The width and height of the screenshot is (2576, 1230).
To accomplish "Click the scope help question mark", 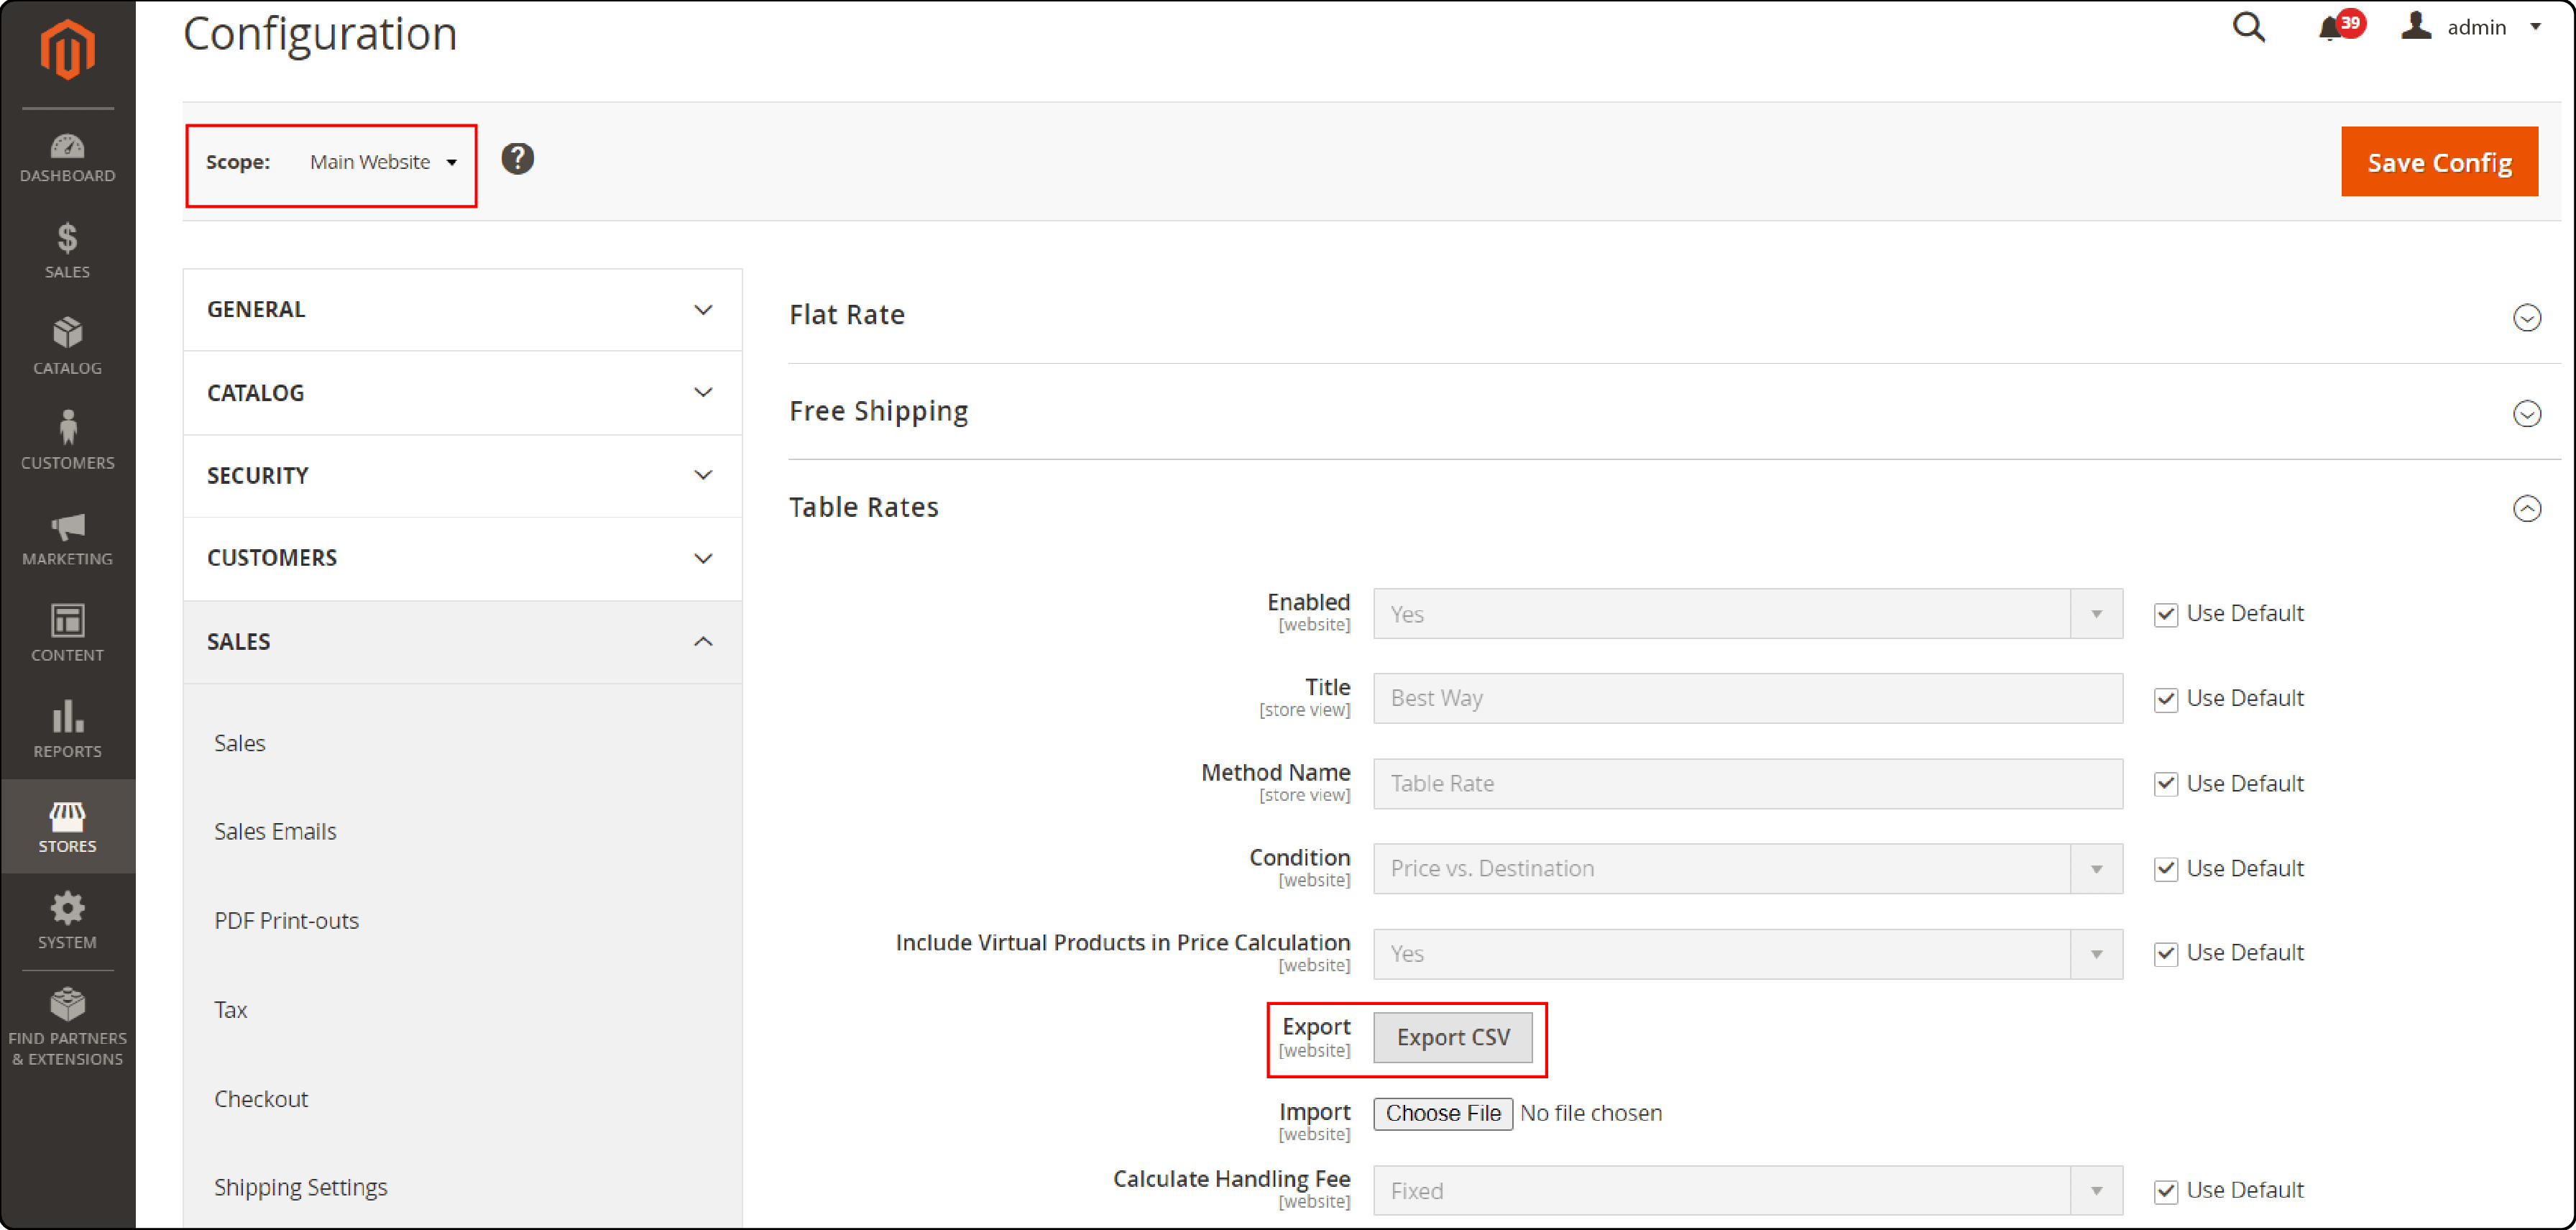I will (517, 158).
